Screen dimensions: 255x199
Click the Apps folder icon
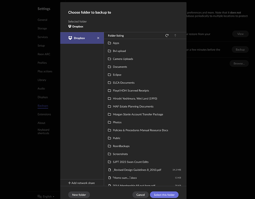109,43
